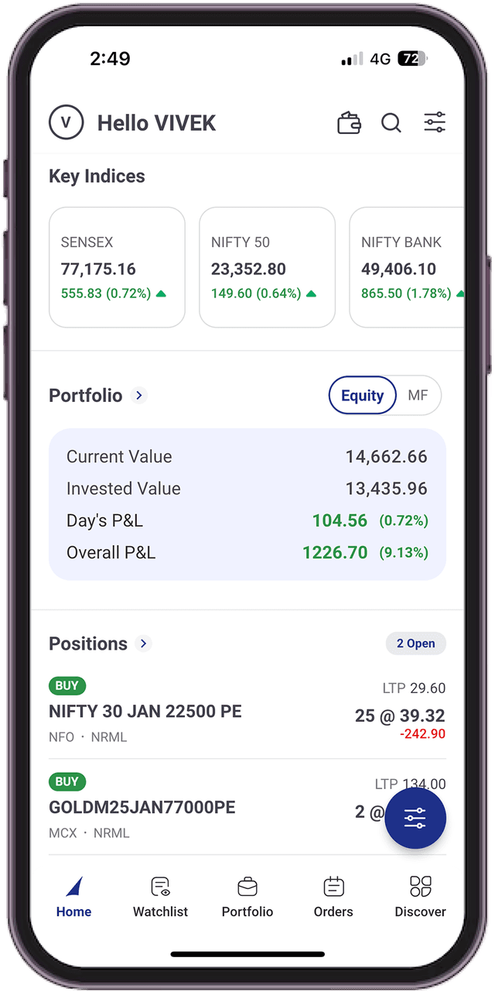Open Discover in bottom navigation
495x992 pixels.
point(420,896)
